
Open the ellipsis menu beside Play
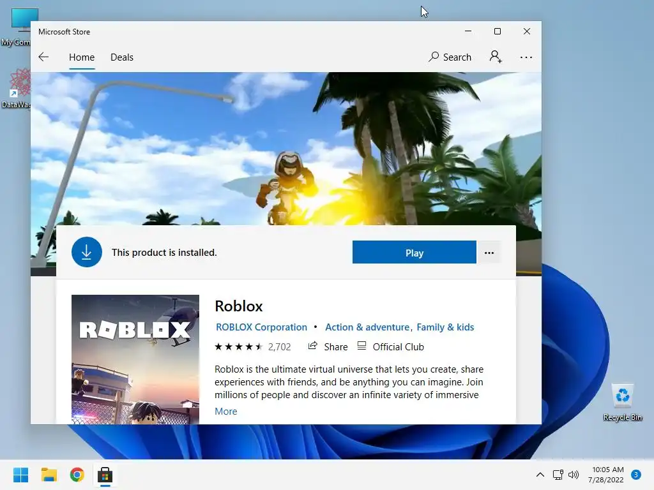[x=489, y=253]
